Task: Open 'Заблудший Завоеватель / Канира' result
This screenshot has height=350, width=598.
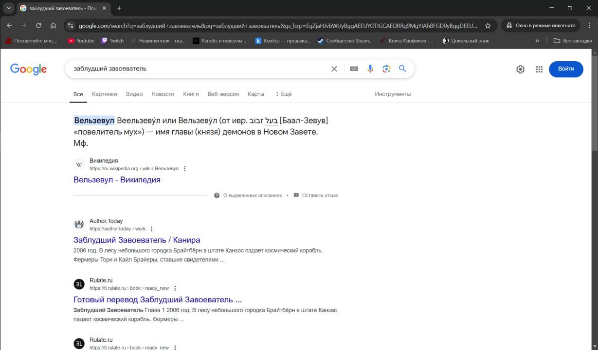Action: tap(137, 240)
